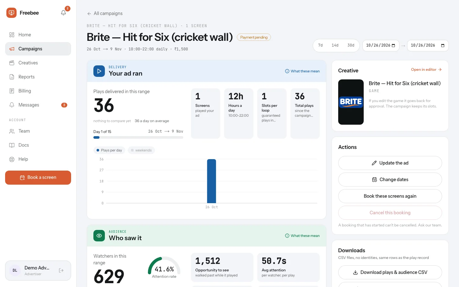
Task: Toggle the weekends chart legend
Action: pos(142,150)
